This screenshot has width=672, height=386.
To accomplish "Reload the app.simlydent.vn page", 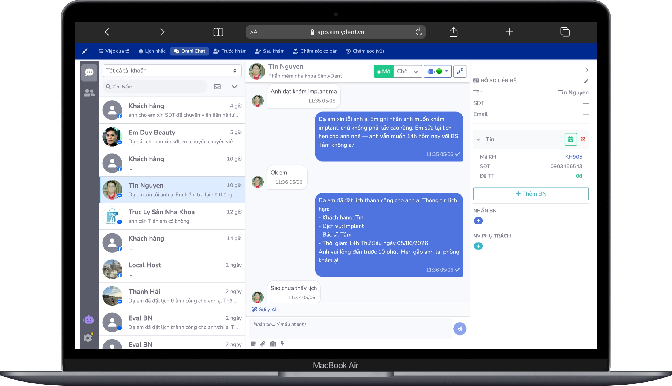I will (419, 32).
